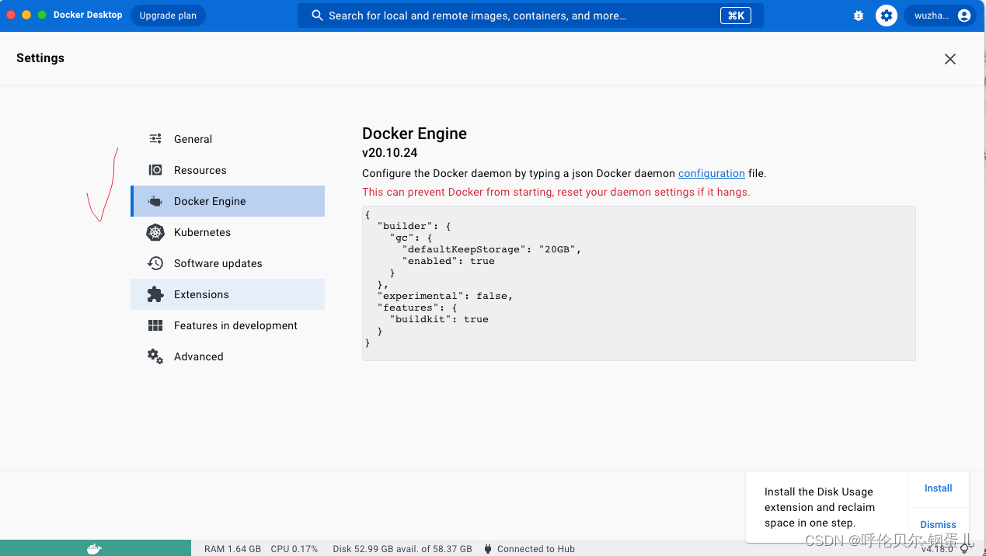Image resolution: width=986 pixels, height=556 pixels.
Task: Click the Docker whale icon in status bar
Action: click(x=94, y=548)
